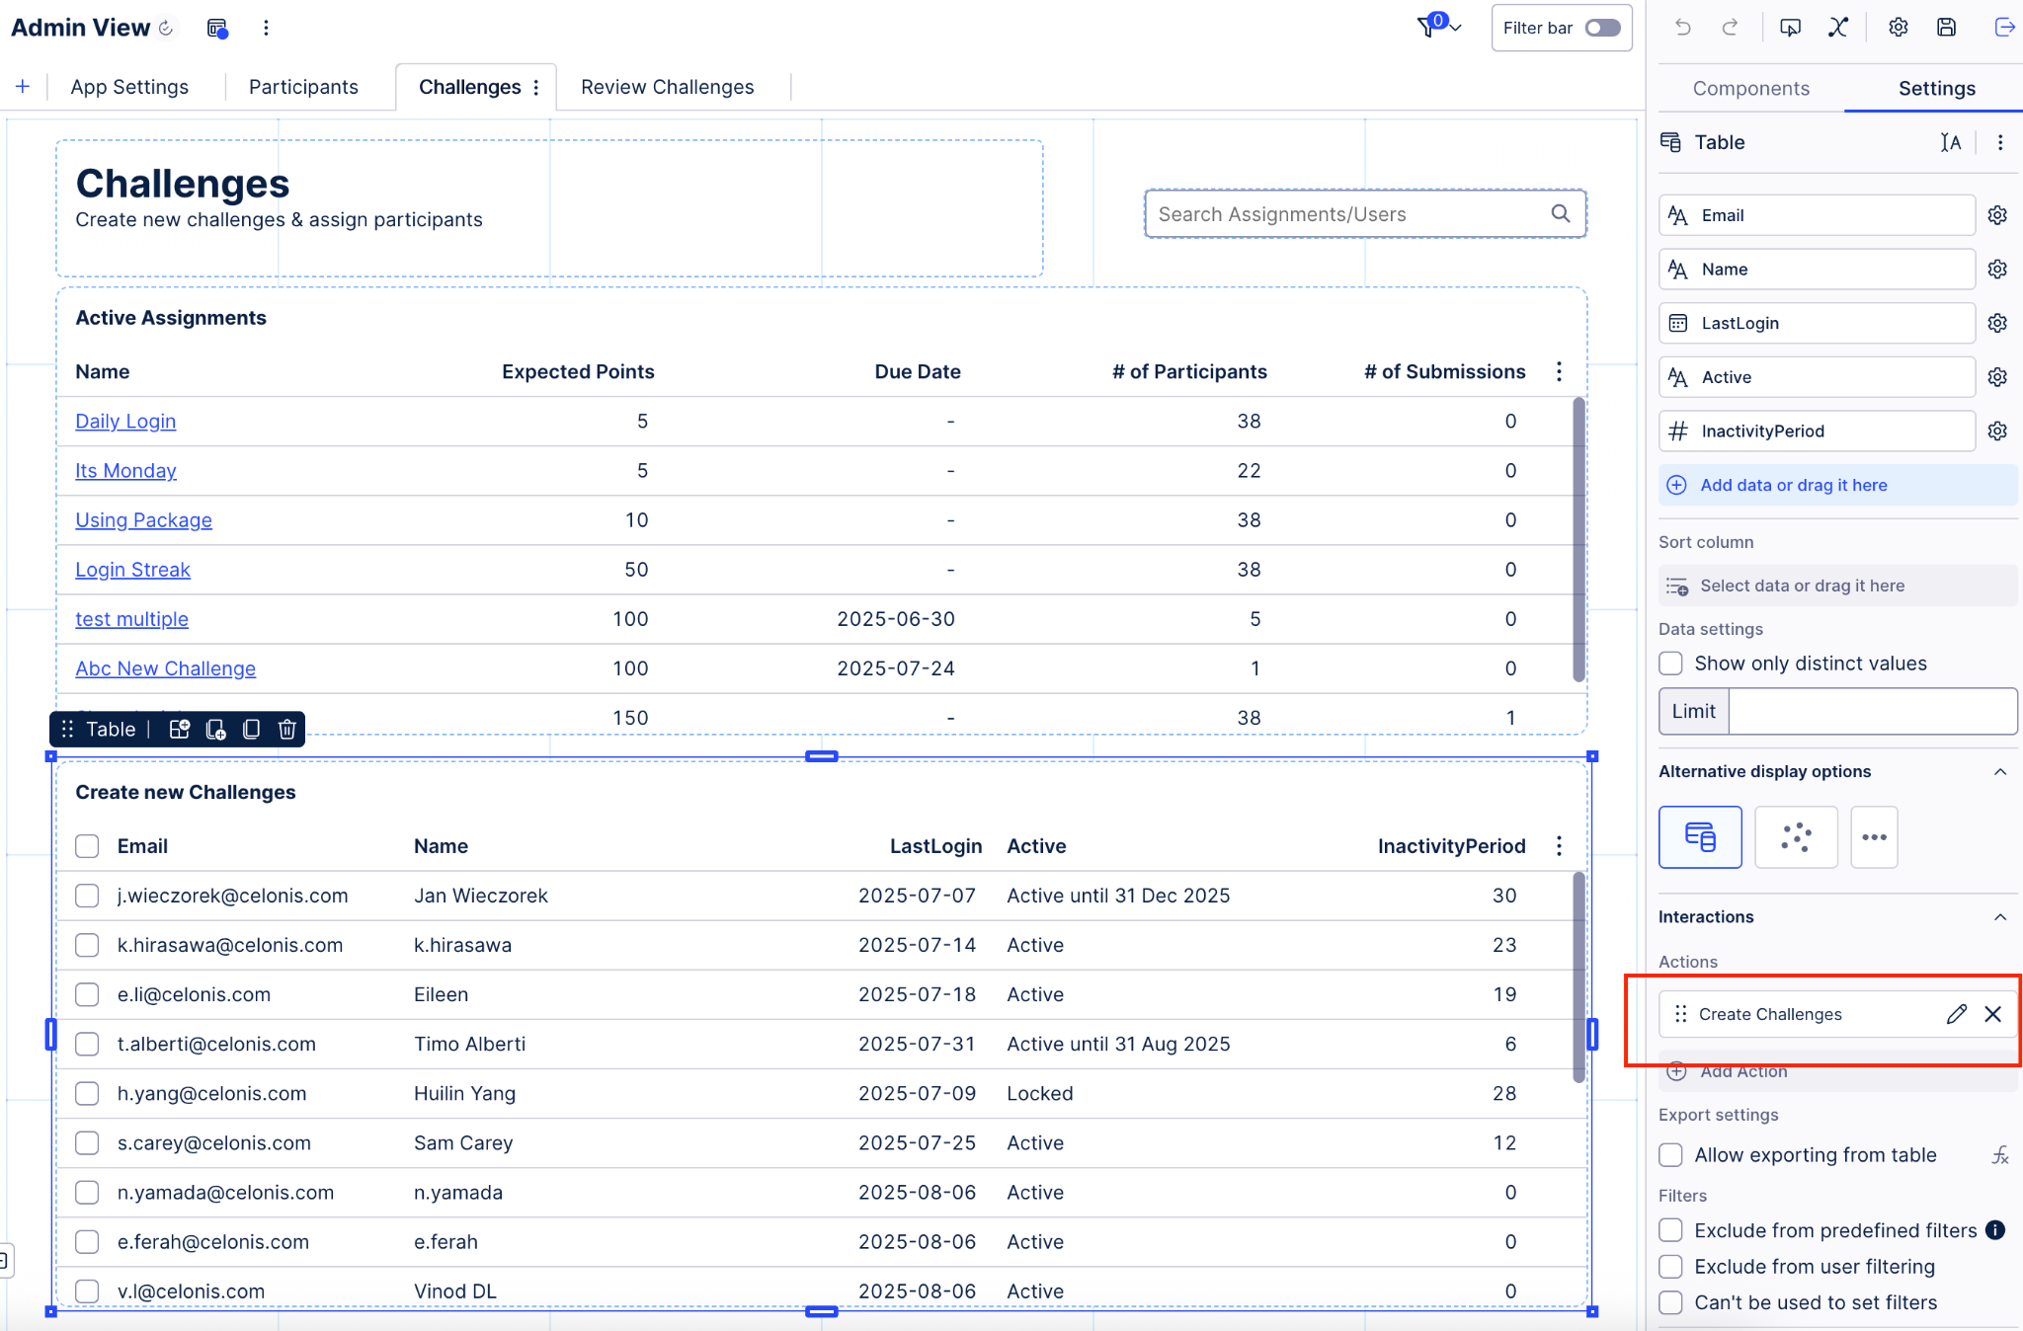This screenshot has width=2023, height=1331.
Task: Select row e.li@celonis.com checkbox
Action: (x=87, y=994)
